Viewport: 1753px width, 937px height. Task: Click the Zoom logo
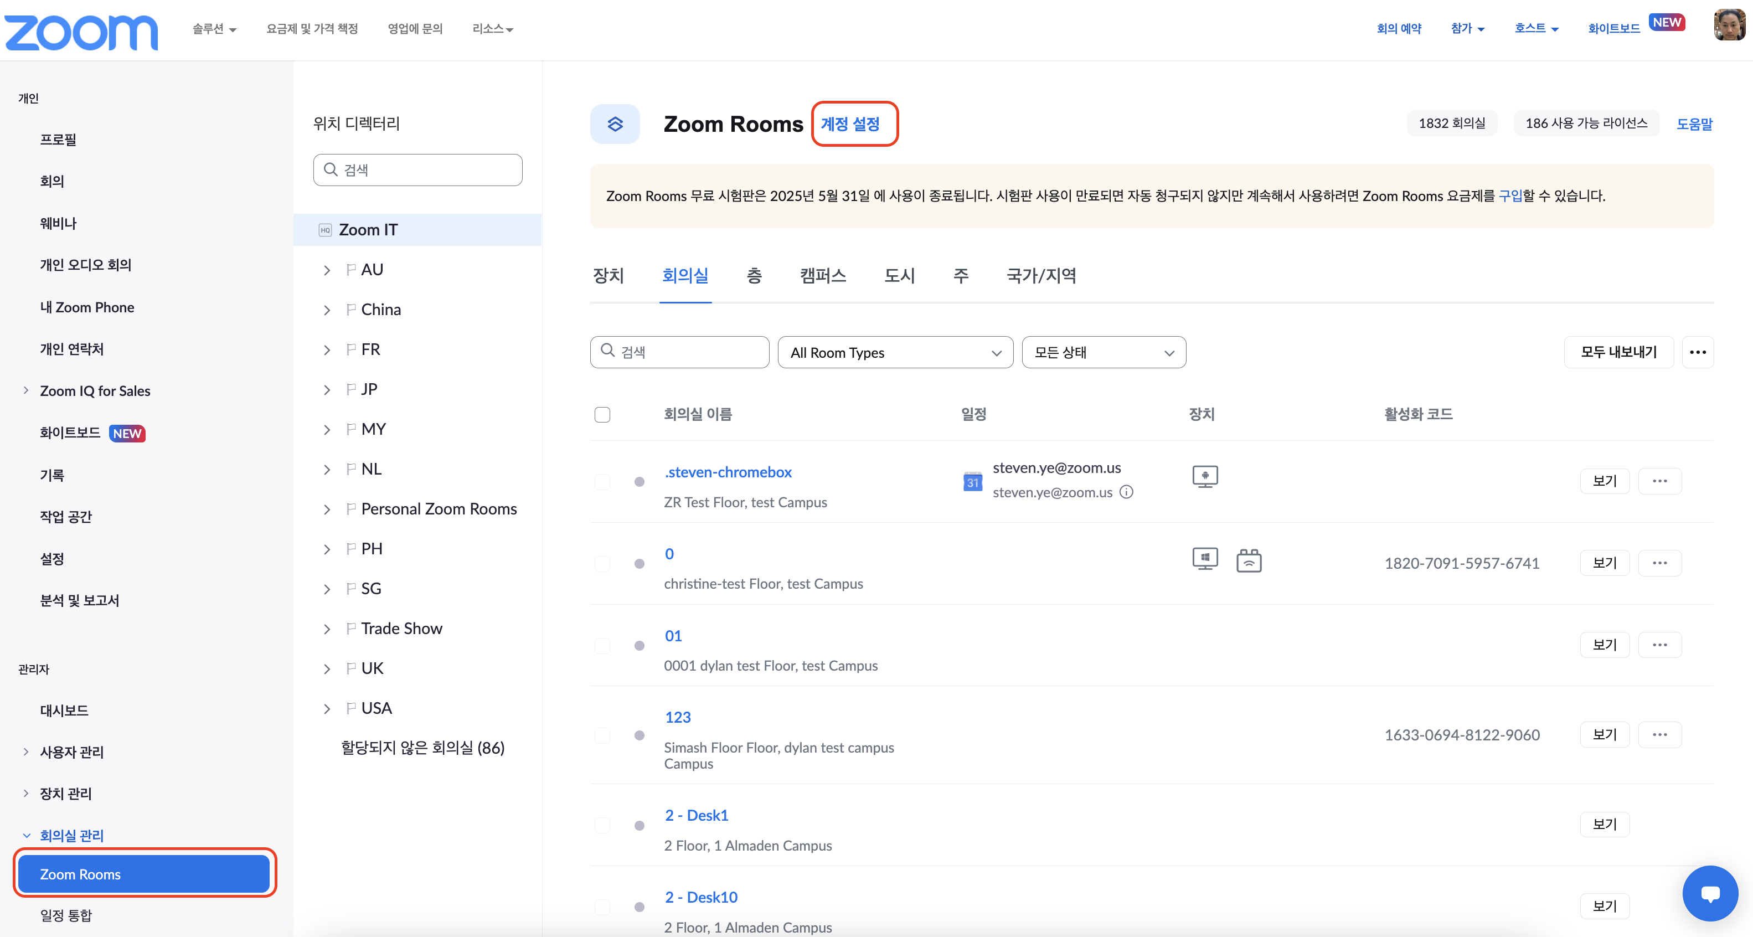tap(81, 32)
